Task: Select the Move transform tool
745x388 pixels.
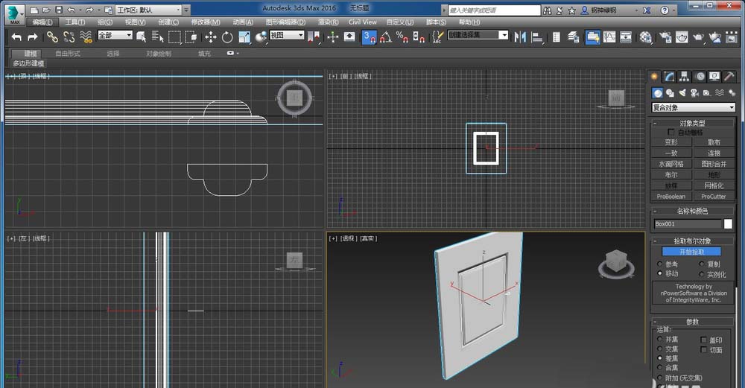Action: point(211,36)
